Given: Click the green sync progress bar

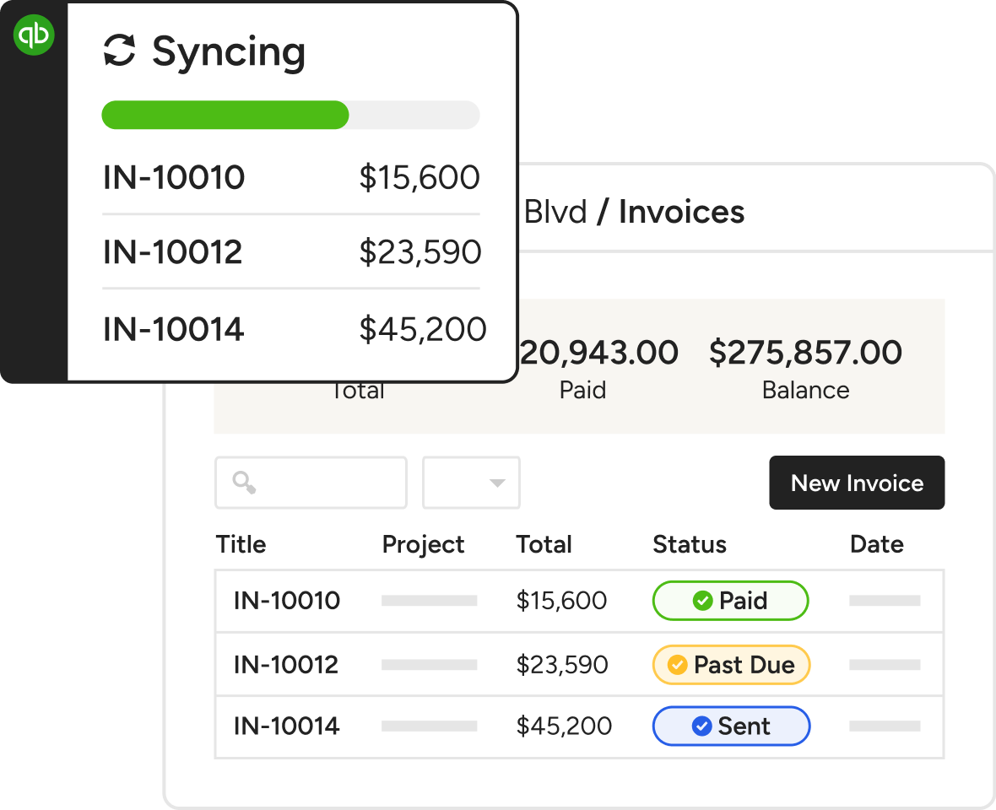Looking at the screenshot, I should click(x=225, y=115).
